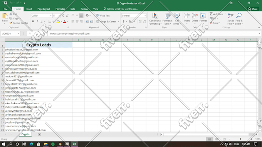
Task: Click the zoom slider handle
Action: coord(240,139)
